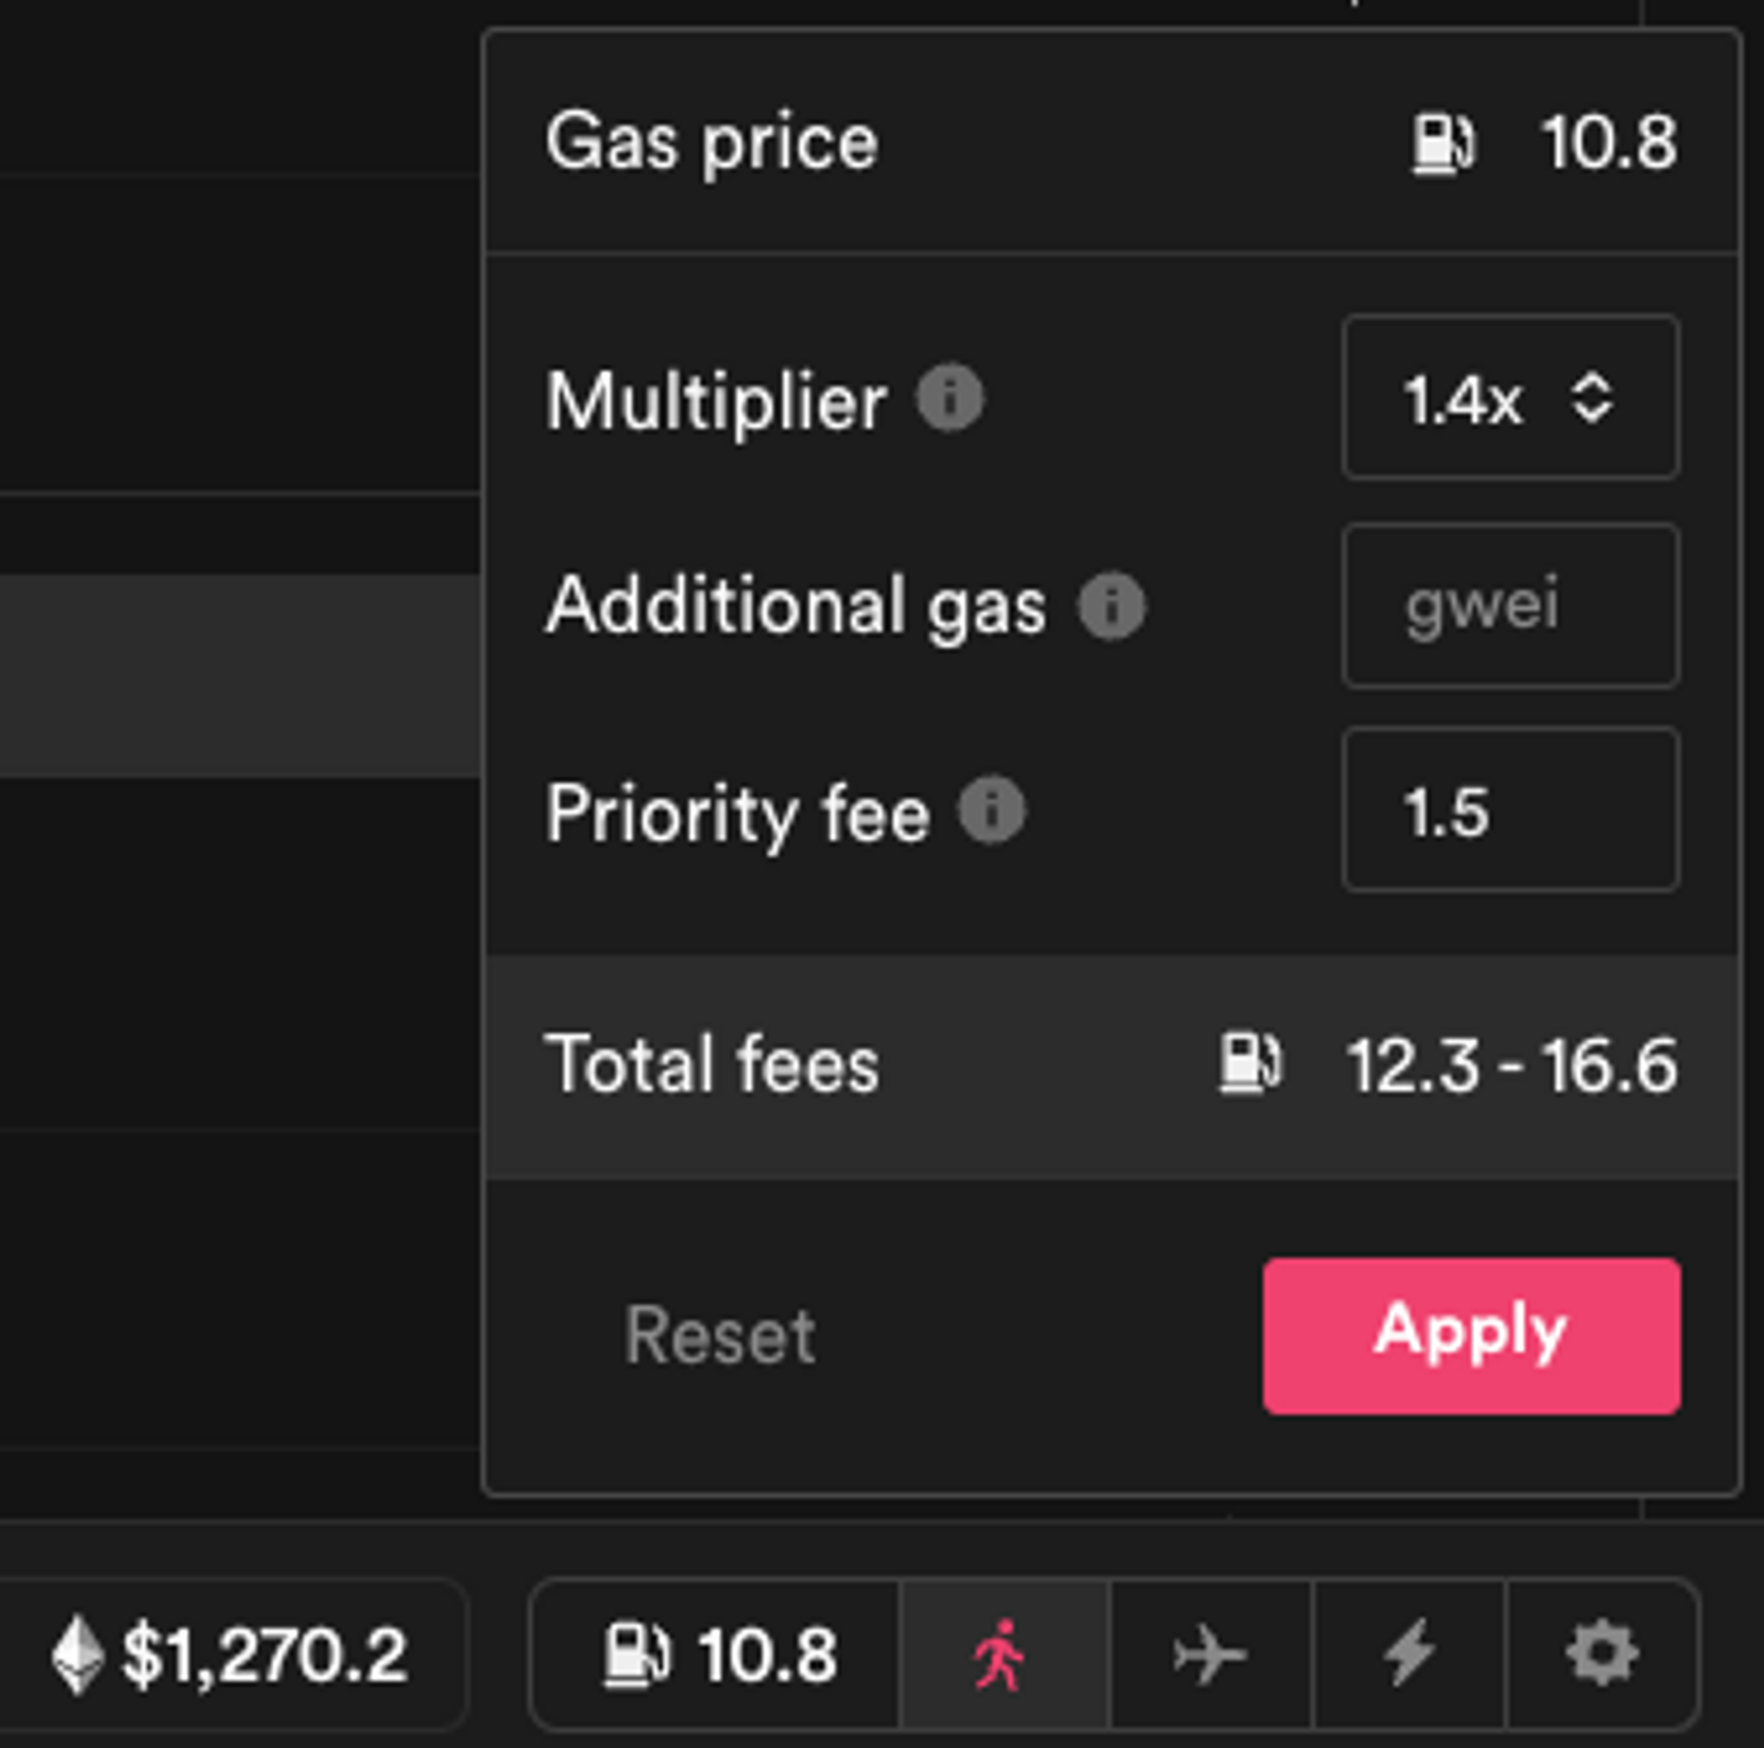Click the Ethereum logo price indicator
This screenshot has width=1764, height=1748.
coord(77,1654)
